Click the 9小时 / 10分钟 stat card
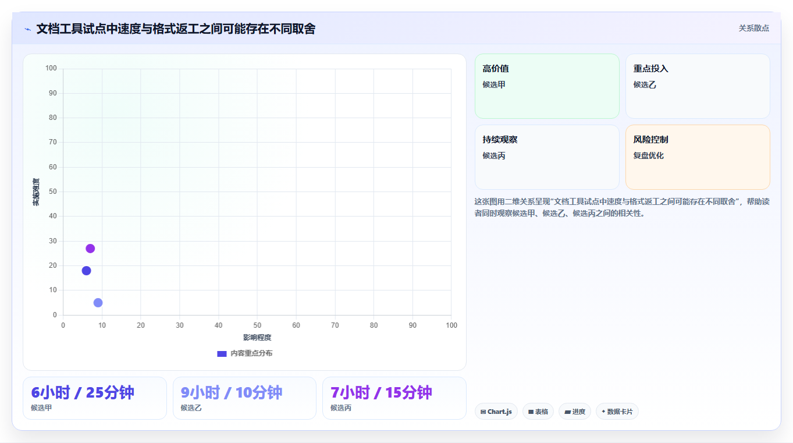The height and width of the screenshot is (443, 793). pyautogui.click(x=244, y=398)
